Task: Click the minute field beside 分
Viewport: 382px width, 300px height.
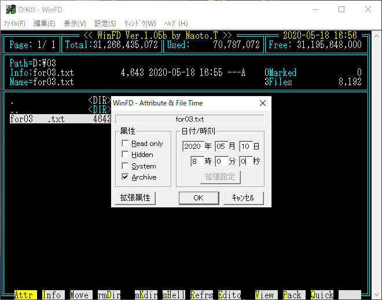Action: 222,162
